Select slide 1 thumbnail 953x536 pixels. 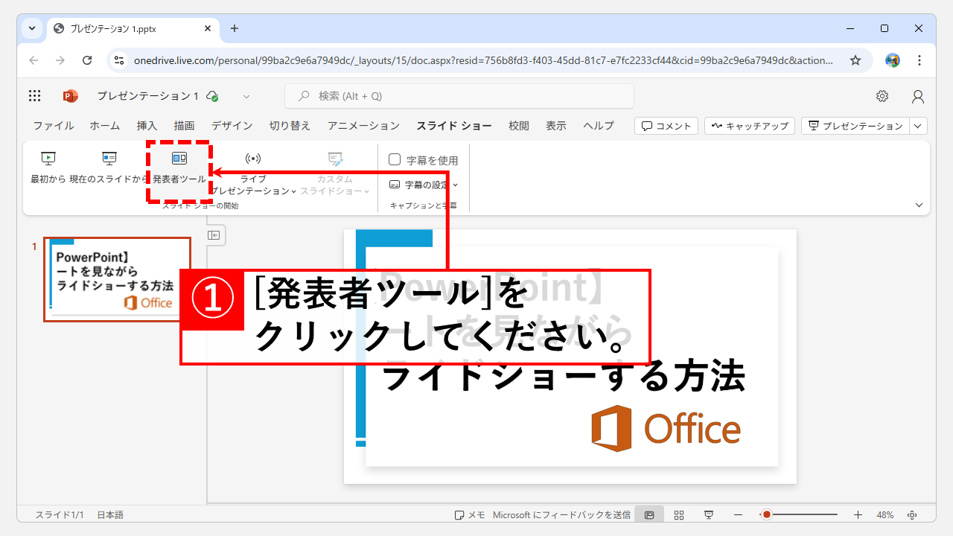coord(118,279)
